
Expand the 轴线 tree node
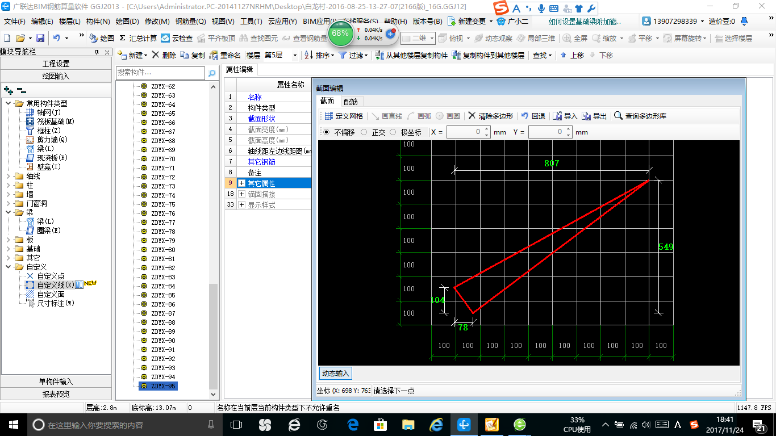[8, 176]
